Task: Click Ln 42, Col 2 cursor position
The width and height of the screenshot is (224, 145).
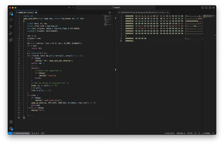Action: tap(169, 133)
